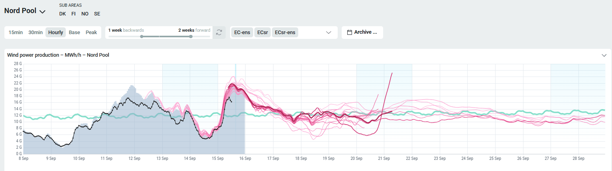
Task: Open the SE sub area
Action: coord(97,14)
